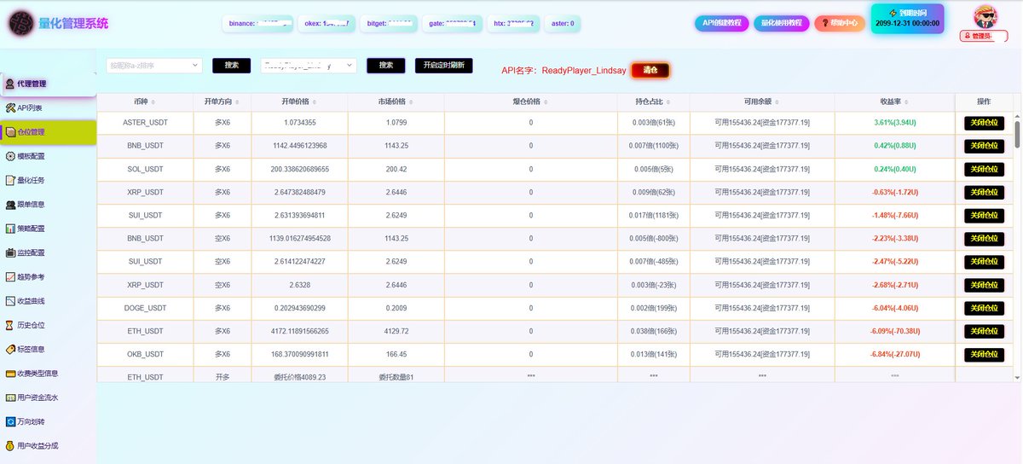The width and height of the screenshot is (1023, 464).
Task: Click the 开启定时刷新 button
Action: click(x=443, y=65)
